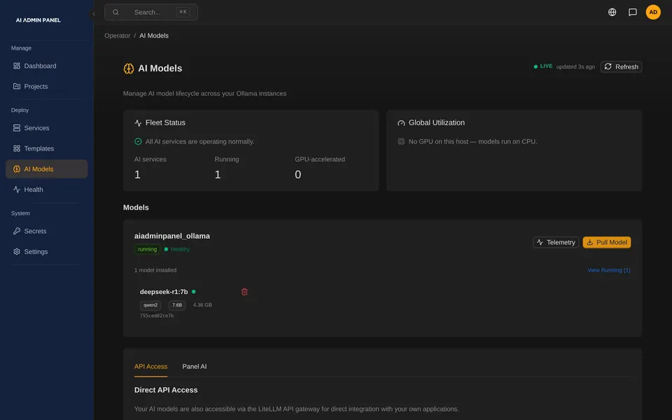Click the Health pulse icon
This screenshot has height=420, width=672.
17,190
